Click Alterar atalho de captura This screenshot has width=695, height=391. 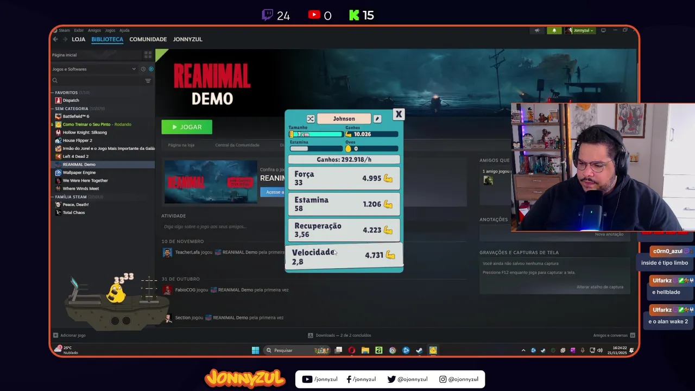tap(600, 287)
